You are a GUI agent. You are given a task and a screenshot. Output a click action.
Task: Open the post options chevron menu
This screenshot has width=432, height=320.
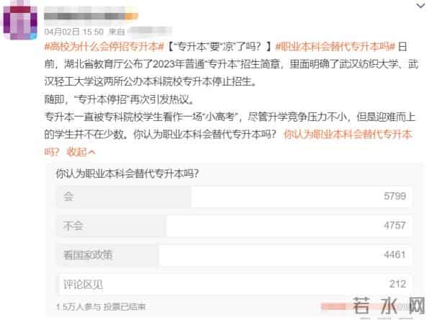pyautogui.click(x=420, y=6)
